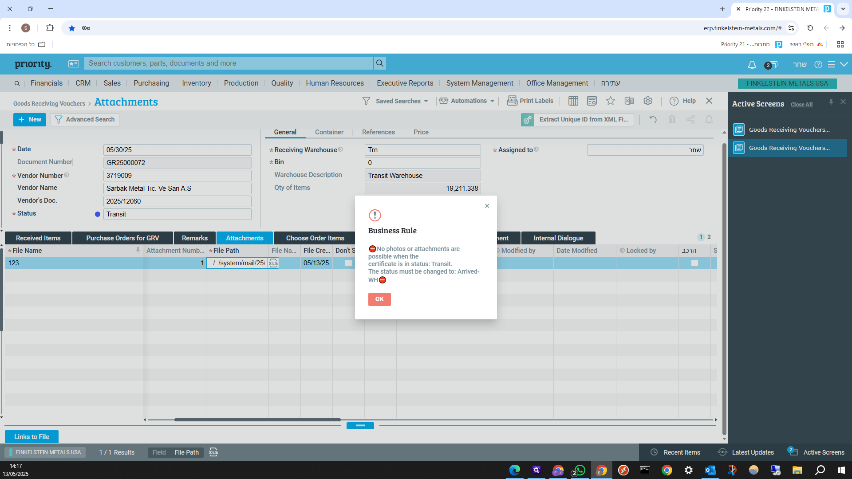Click the Excel export icon in toolbar
The image size is (852, 479).
(629, 101)
